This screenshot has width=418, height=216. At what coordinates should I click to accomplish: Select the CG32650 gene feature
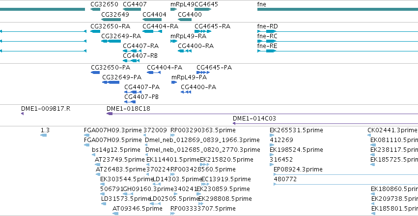coord(95,9)
